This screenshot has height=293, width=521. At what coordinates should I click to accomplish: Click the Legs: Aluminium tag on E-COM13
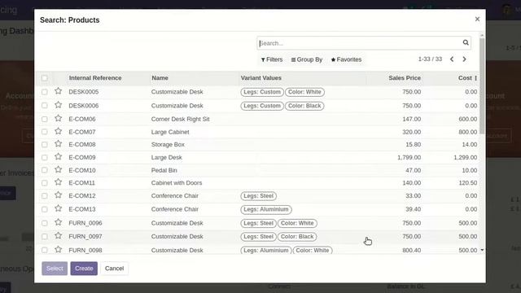266,210
